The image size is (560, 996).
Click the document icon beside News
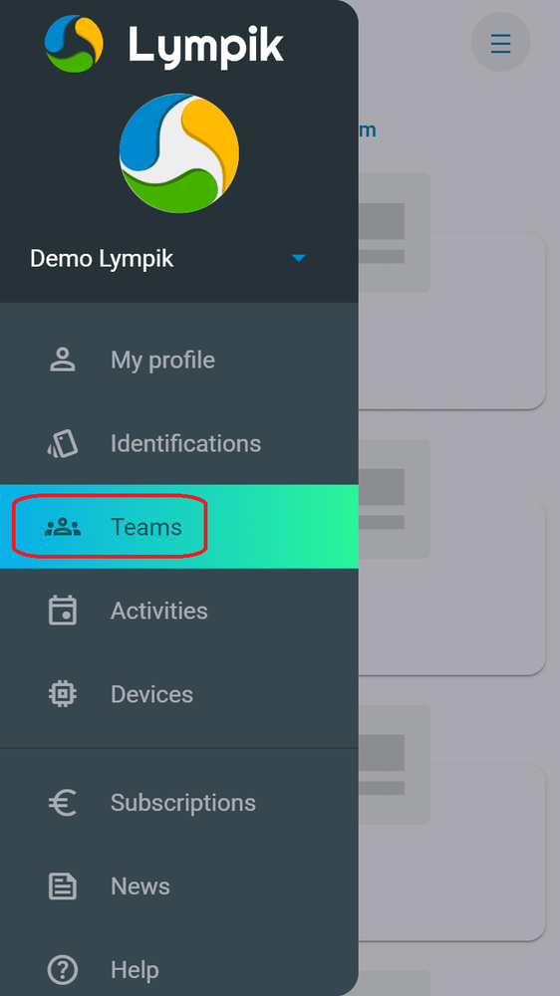pyautogui.click(x=63, y=886)
